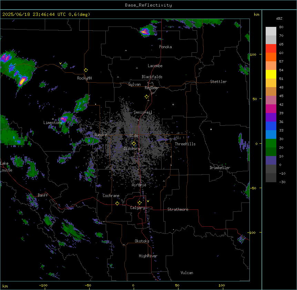
Task: Click the dBZ legend heading
Action: (279, 18)
